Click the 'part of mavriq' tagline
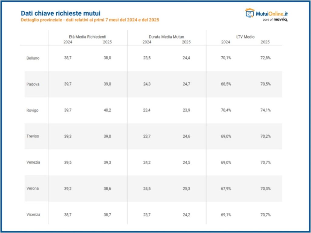 [x=275, y=19]
